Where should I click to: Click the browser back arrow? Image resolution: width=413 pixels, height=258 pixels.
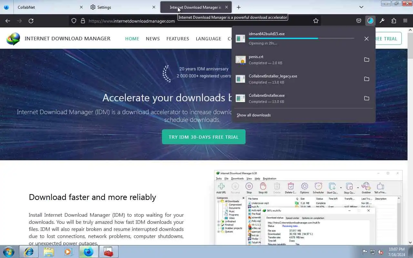point(8,21)
